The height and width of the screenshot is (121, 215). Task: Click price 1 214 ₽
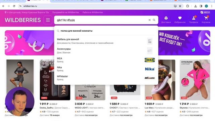pos(184,104)
